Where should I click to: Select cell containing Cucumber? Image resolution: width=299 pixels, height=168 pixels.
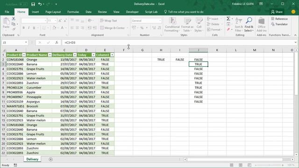pos(39,88)
